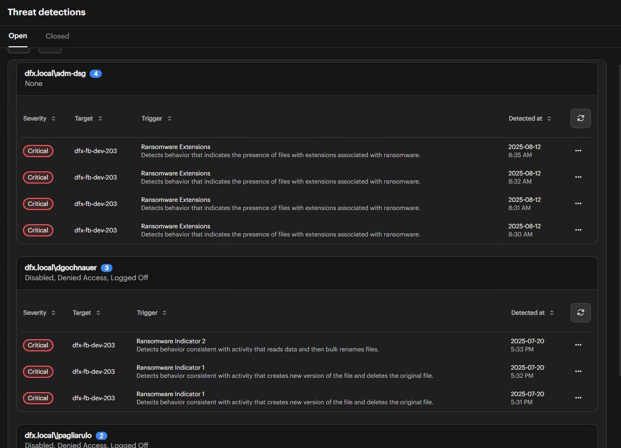Viewport: 621px width, 448px height.
Task: Click Critical badge on 8:35 AM row
Action: [38, 151]
